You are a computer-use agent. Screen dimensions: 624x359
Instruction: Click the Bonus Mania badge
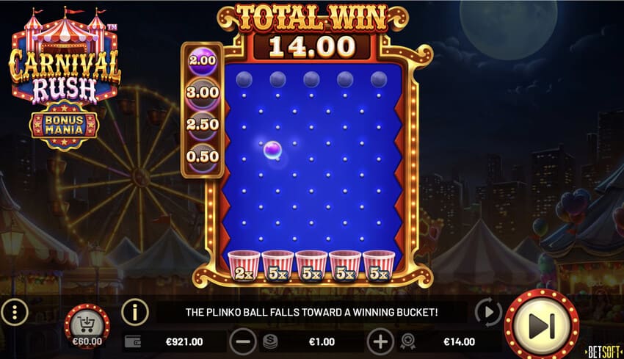[x=64, y=126]
